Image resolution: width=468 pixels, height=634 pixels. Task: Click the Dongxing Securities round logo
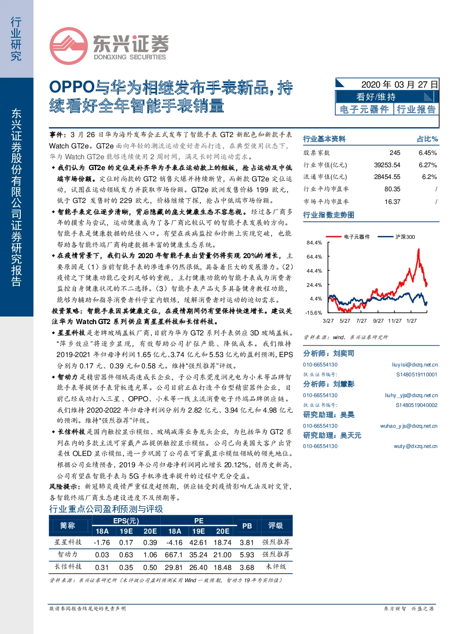(x=69, y=46)
